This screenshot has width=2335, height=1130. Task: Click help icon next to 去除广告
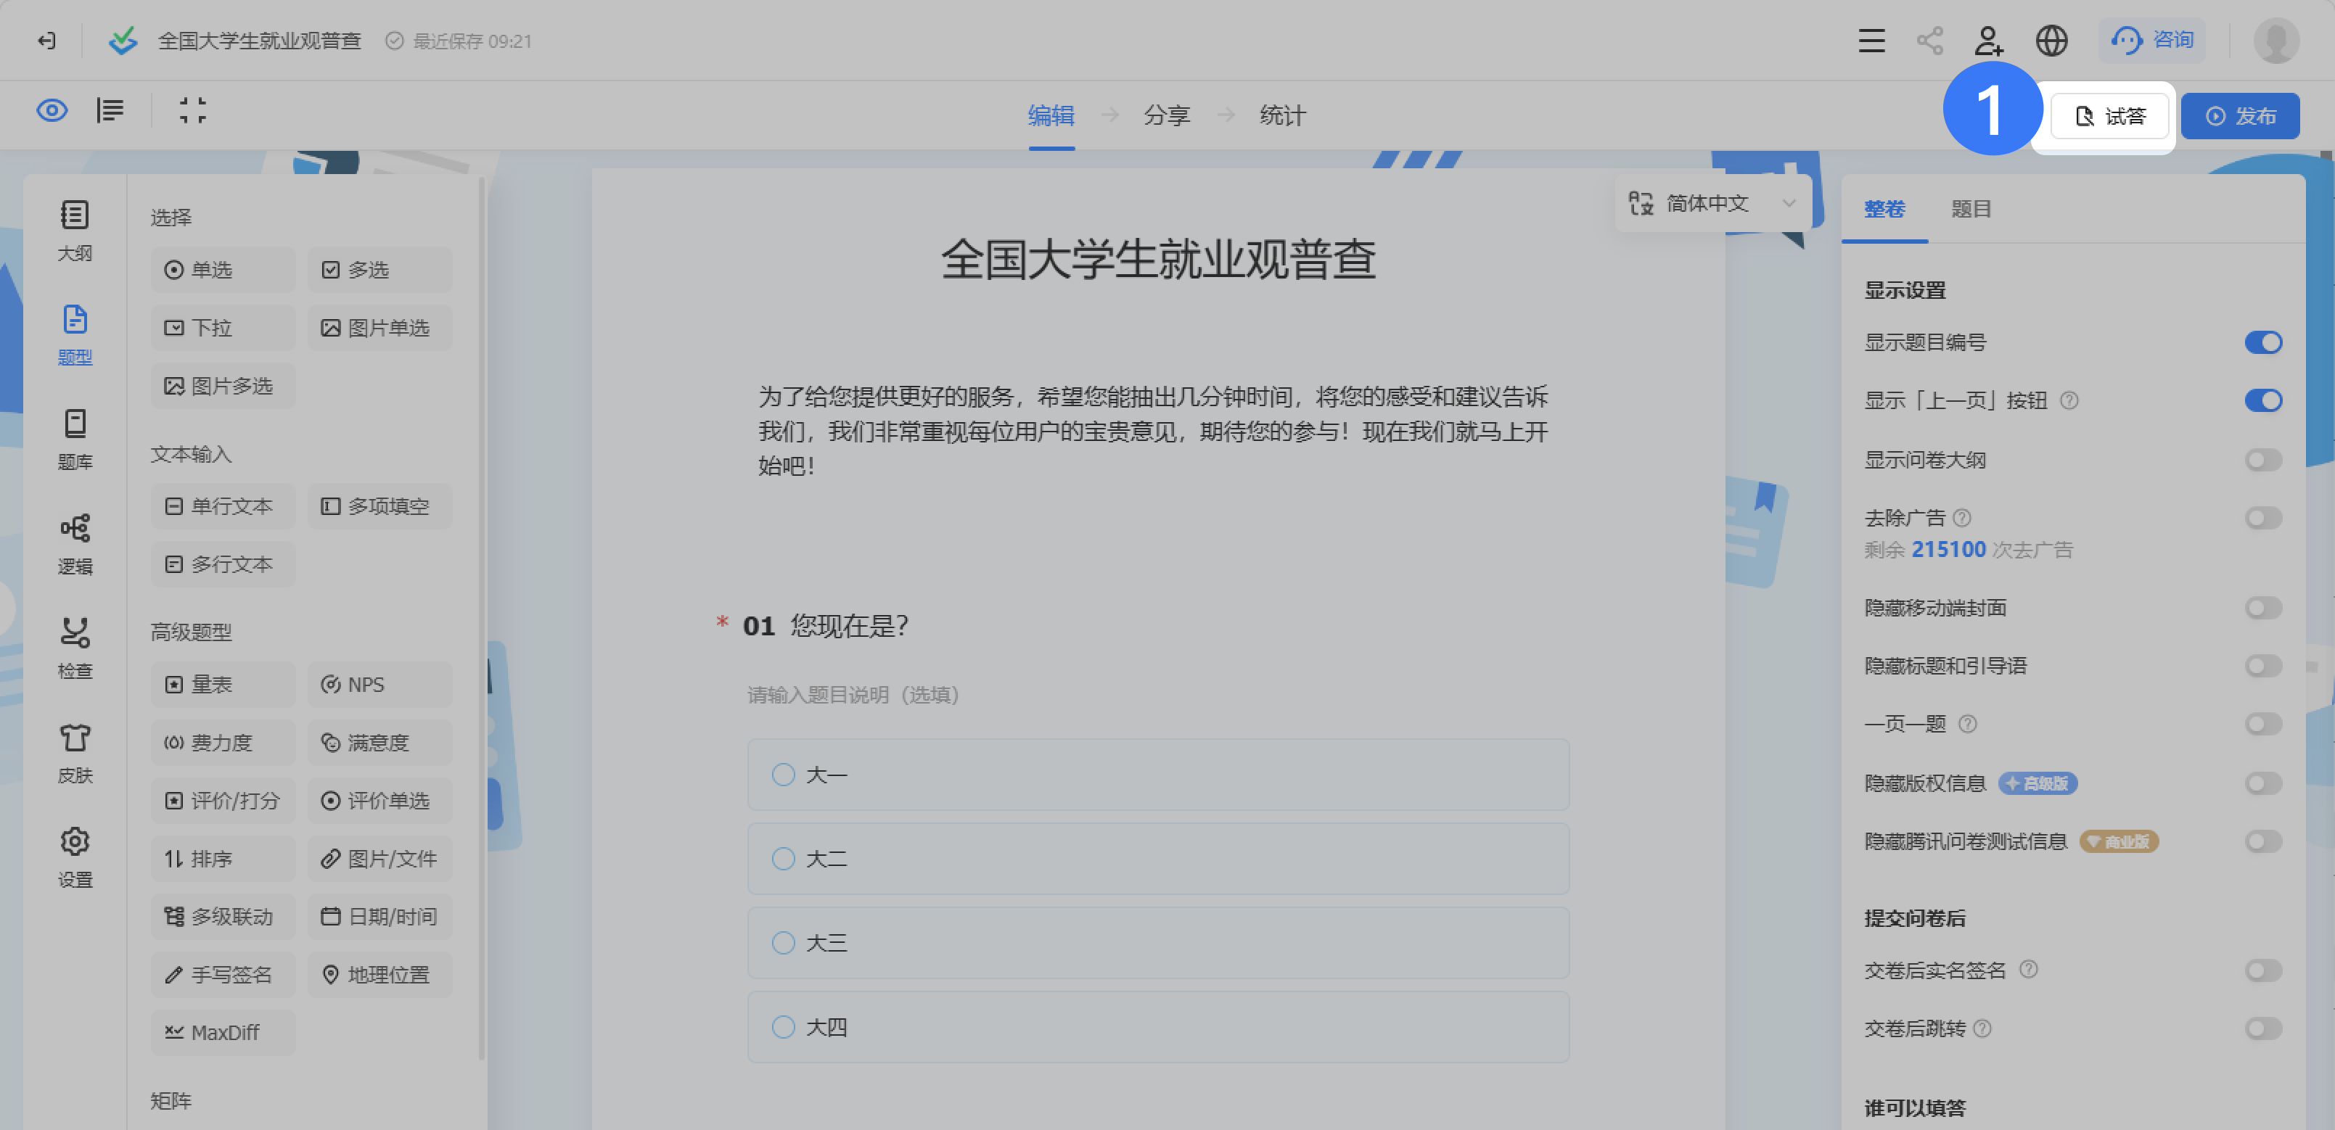(x=1961, y=517)
